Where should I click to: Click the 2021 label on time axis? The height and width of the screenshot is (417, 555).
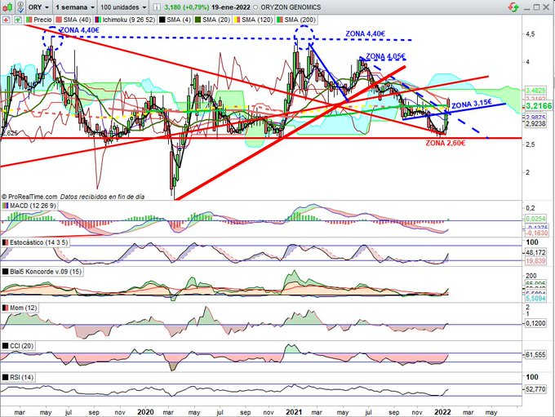coord(294,412)
